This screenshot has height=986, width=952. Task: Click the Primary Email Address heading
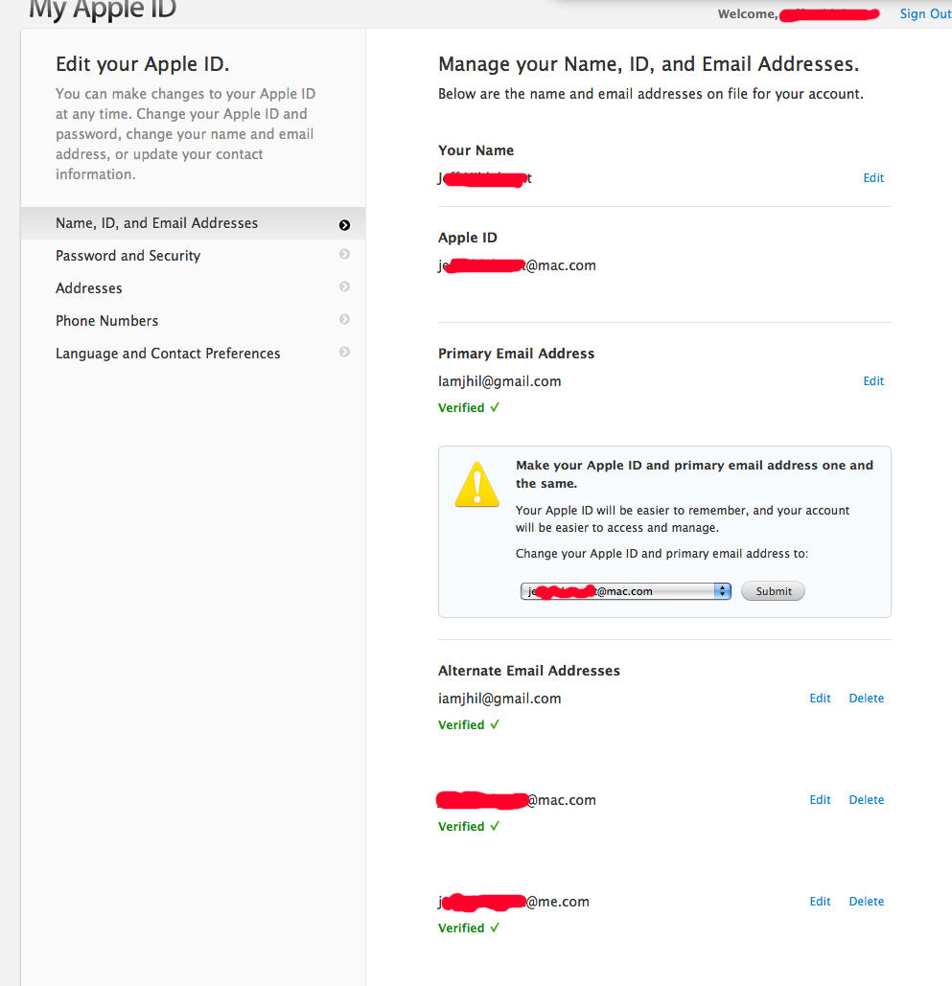coord(516,354)
